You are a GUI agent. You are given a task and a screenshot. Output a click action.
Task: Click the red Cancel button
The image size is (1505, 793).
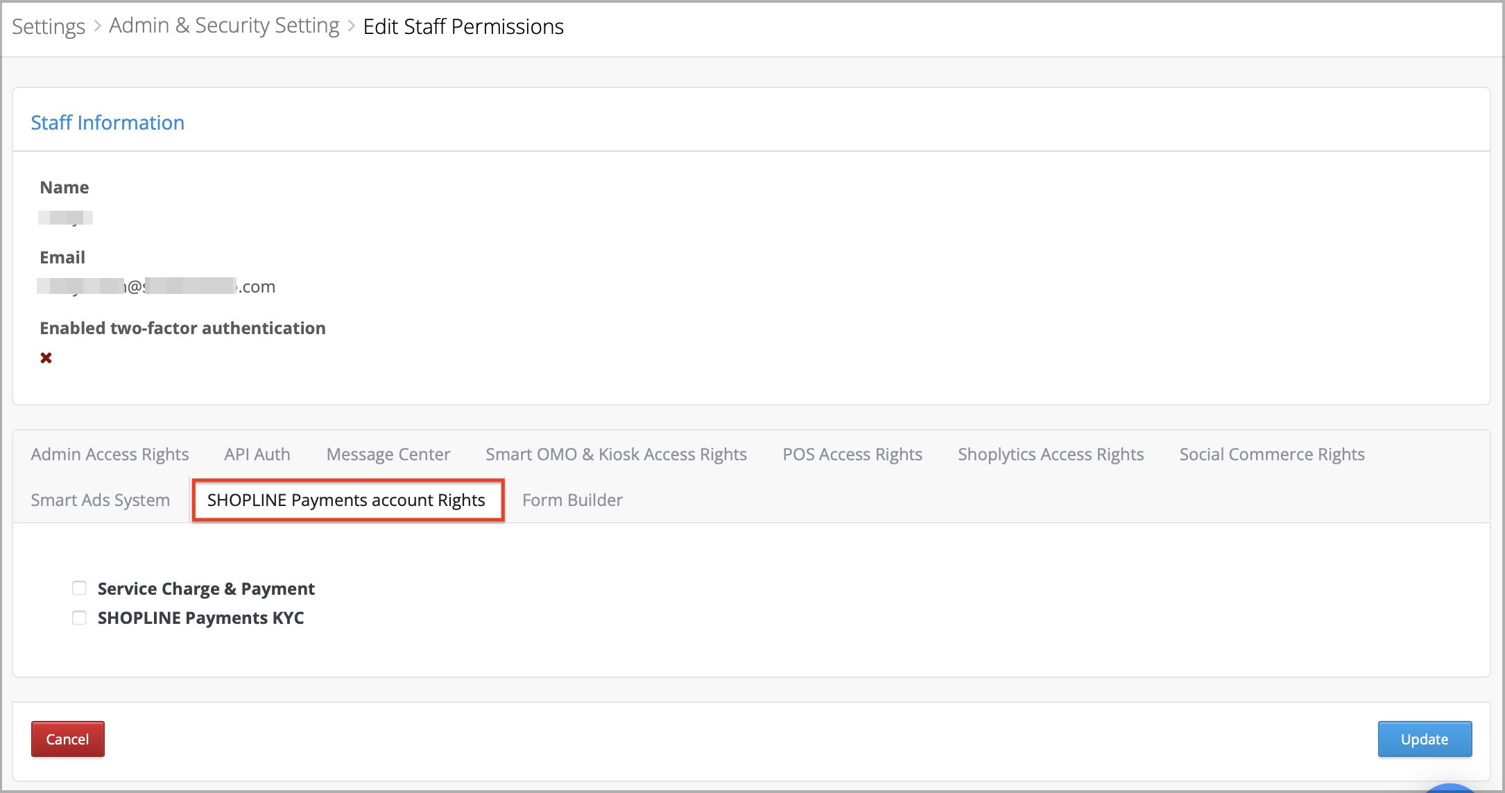click(x=67, y=739)
